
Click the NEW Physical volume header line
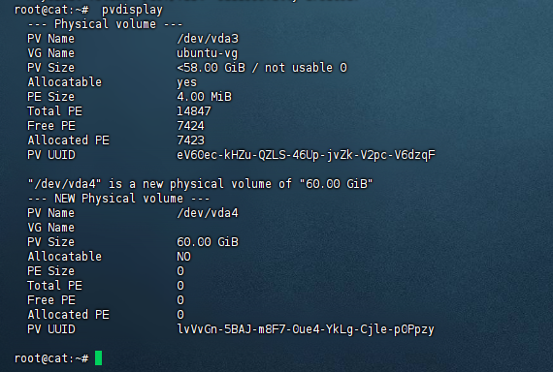[x=119, y=199]
